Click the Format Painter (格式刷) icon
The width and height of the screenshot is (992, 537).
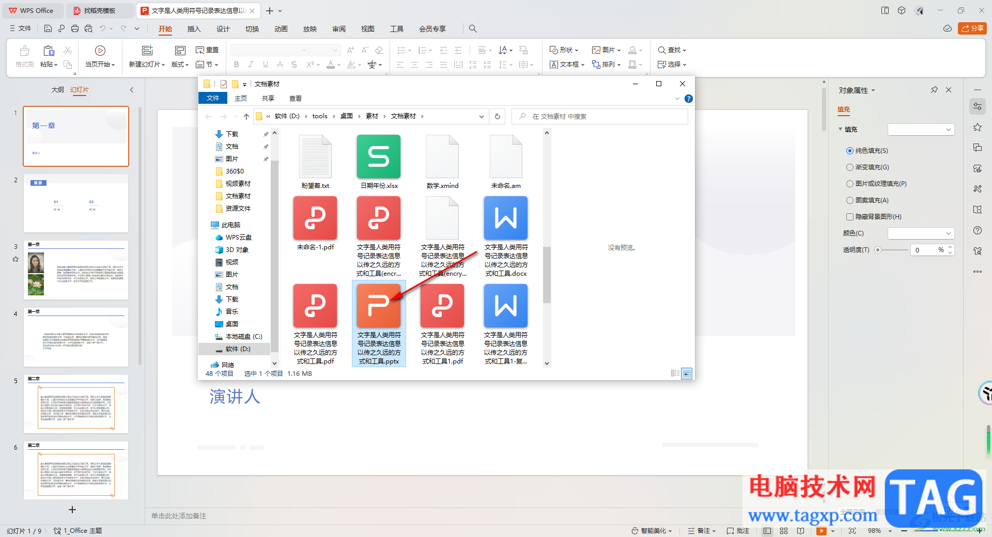coord(24,51)
